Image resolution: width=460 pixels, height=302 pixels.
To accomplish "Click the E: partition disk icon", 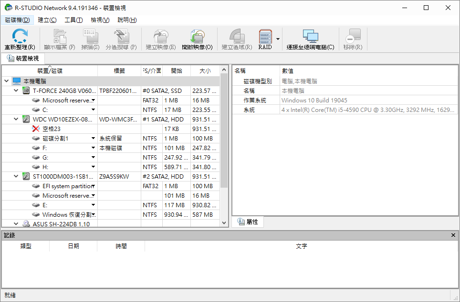I will tap(36, 205).
